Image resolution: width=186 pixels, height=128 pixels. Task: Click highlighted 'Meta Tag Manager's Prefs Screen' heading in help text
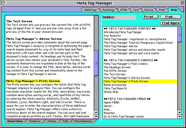coord(33,81)
